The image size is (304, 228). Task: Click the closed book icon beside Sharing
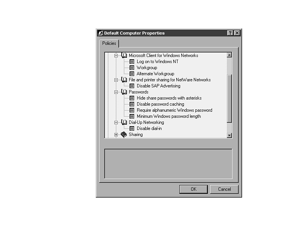click(124, 135)
